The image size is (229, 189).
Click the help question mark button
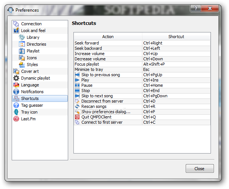coord(195,8)
